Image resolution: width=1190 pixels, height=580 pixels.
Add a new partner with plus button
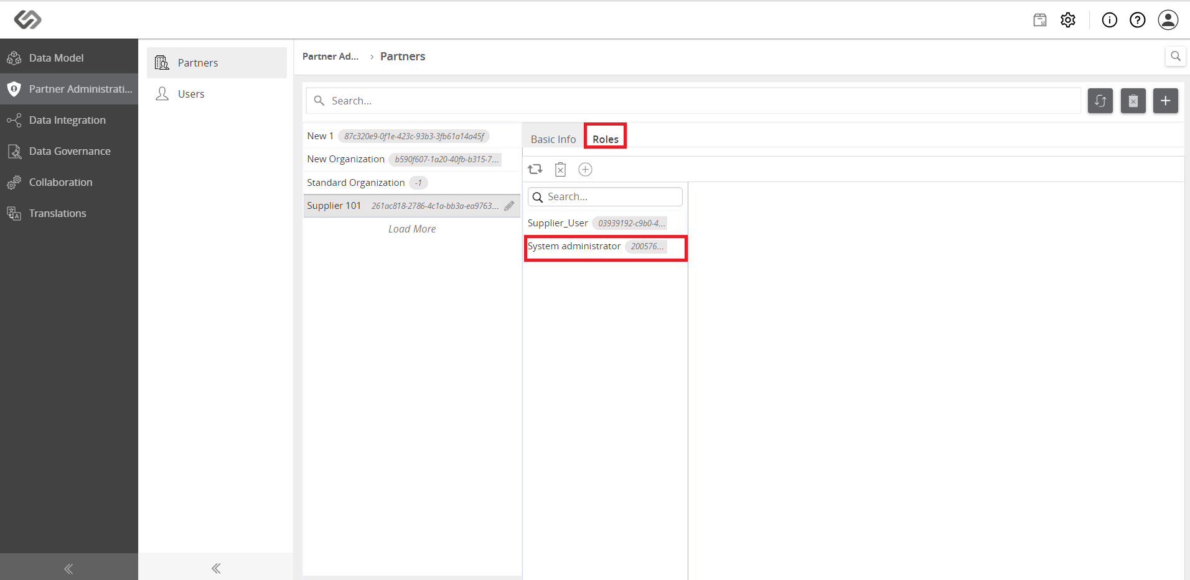[x=1166, y=101]
